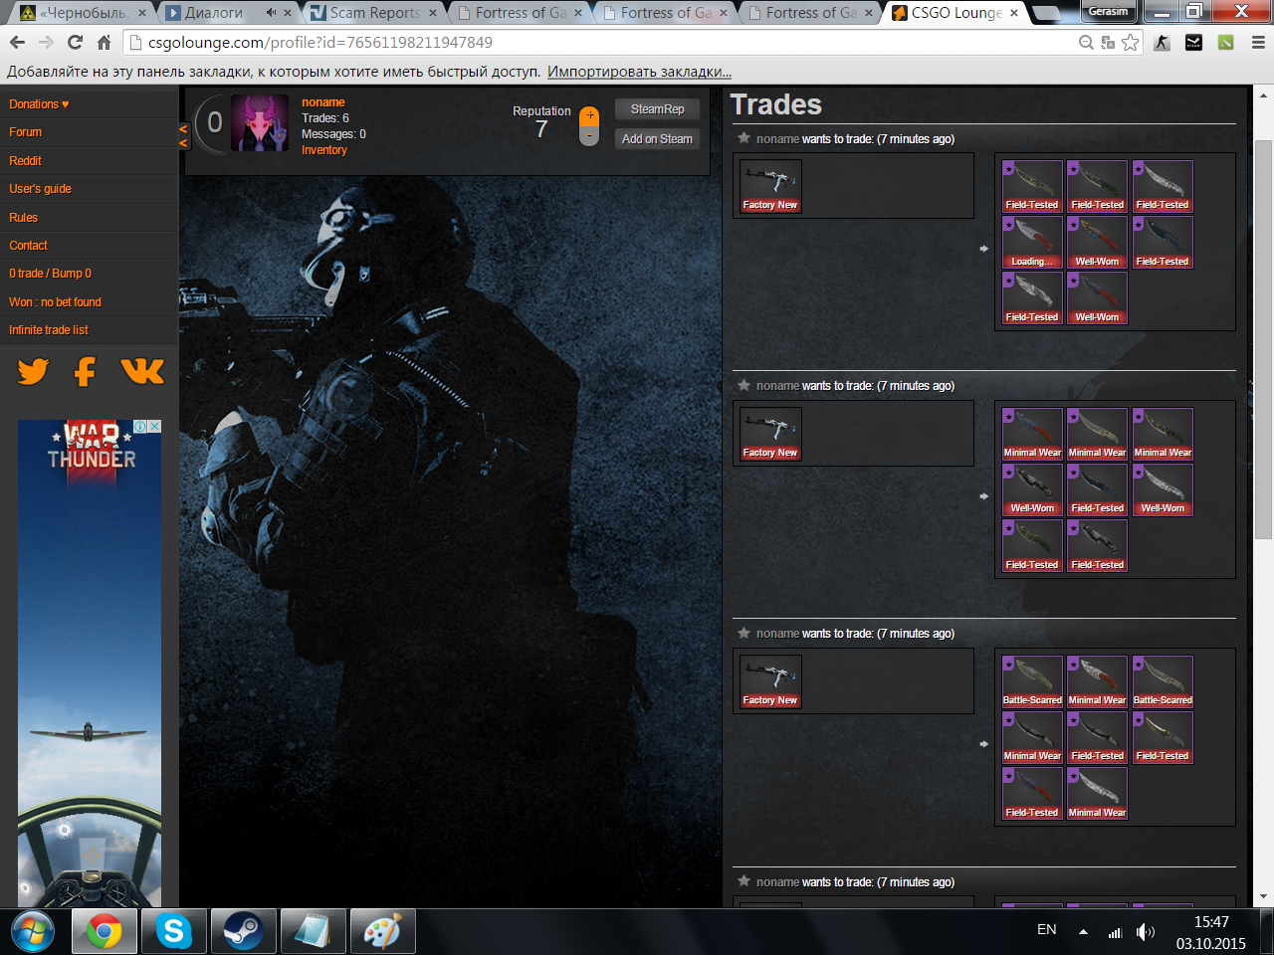Click the zoom magnifier icon in address bar
1274x955 pixels.
(1086, 43)
